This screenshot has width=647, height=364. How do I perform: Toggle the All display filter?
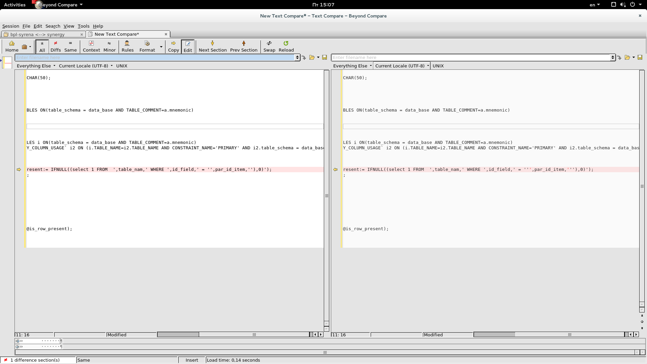(x=42, y=46)
